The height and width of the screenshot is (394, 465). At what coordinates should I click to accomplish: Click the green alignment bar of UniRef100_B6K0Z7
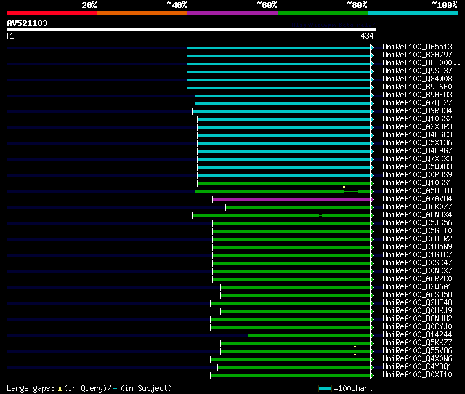pos(298,207)
